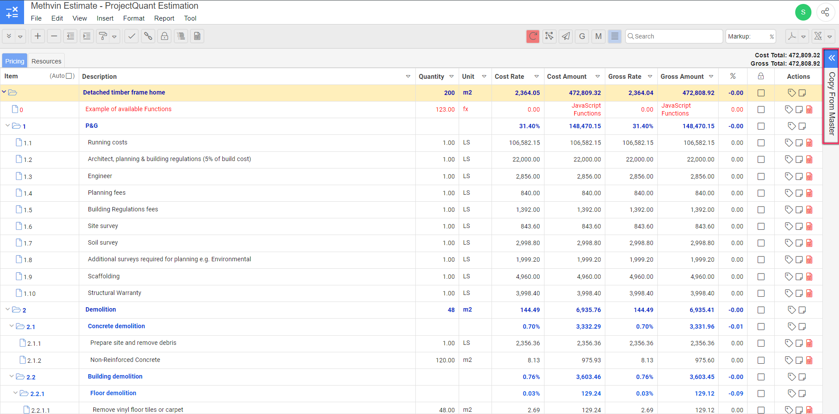Click the red recalculate refresh icon

533,36
